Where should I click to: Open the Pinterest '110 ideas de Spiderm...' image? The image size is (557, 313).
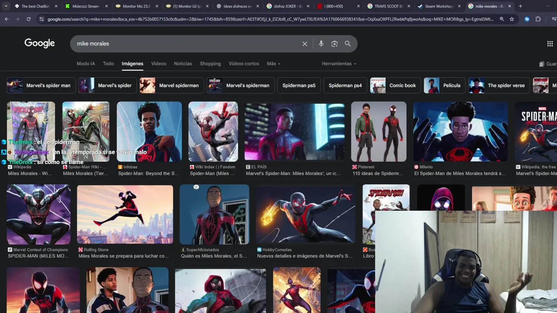(379, 131)
